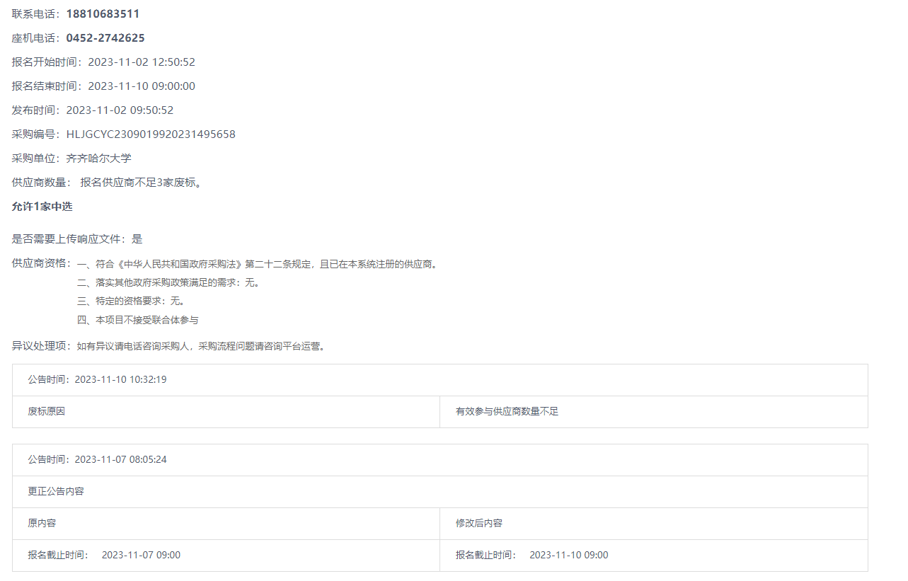Select the registration end time 2023-11-10 09:00:00

[141, 86]
